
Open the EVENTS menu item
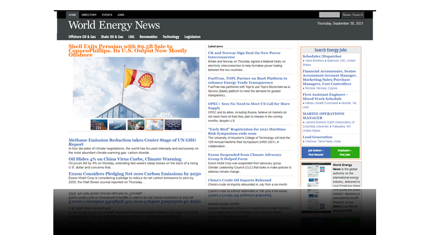(x=107, y=15)
